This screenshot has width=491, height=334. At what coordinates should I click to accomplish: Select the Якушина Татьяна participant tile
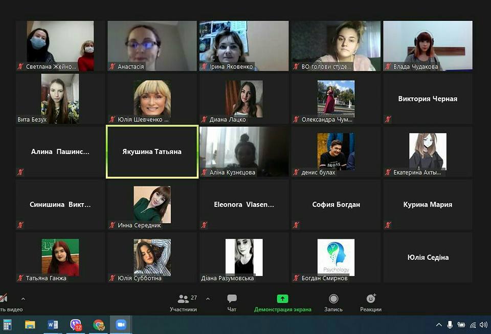click(x=152, y=152)
